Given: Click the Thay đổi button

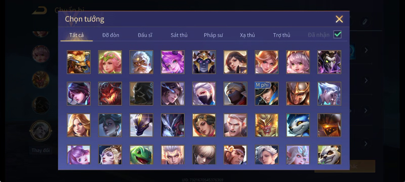Looking at the screenshot, I should coord(41,150).
